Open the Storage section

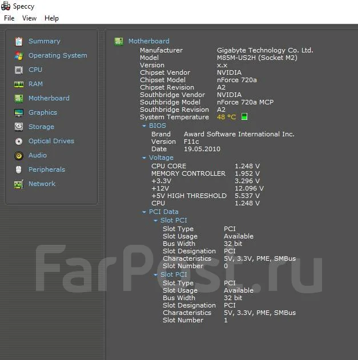[x=41, y=127]
